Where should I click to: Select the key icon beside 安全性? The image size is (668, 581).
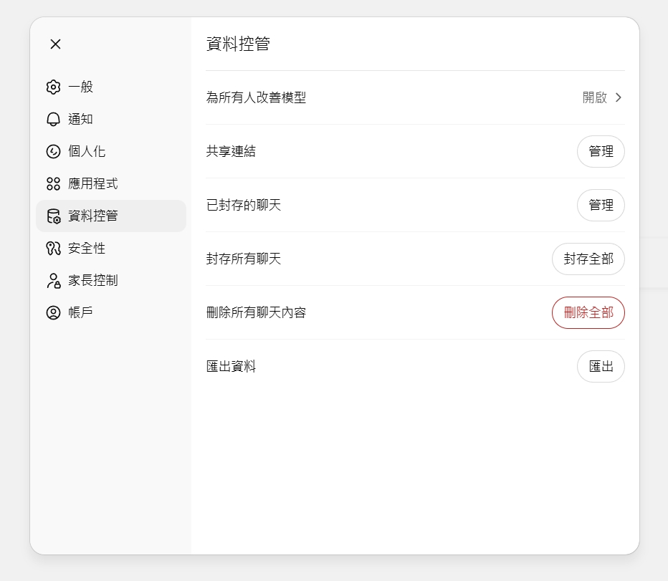click(52, 248)
